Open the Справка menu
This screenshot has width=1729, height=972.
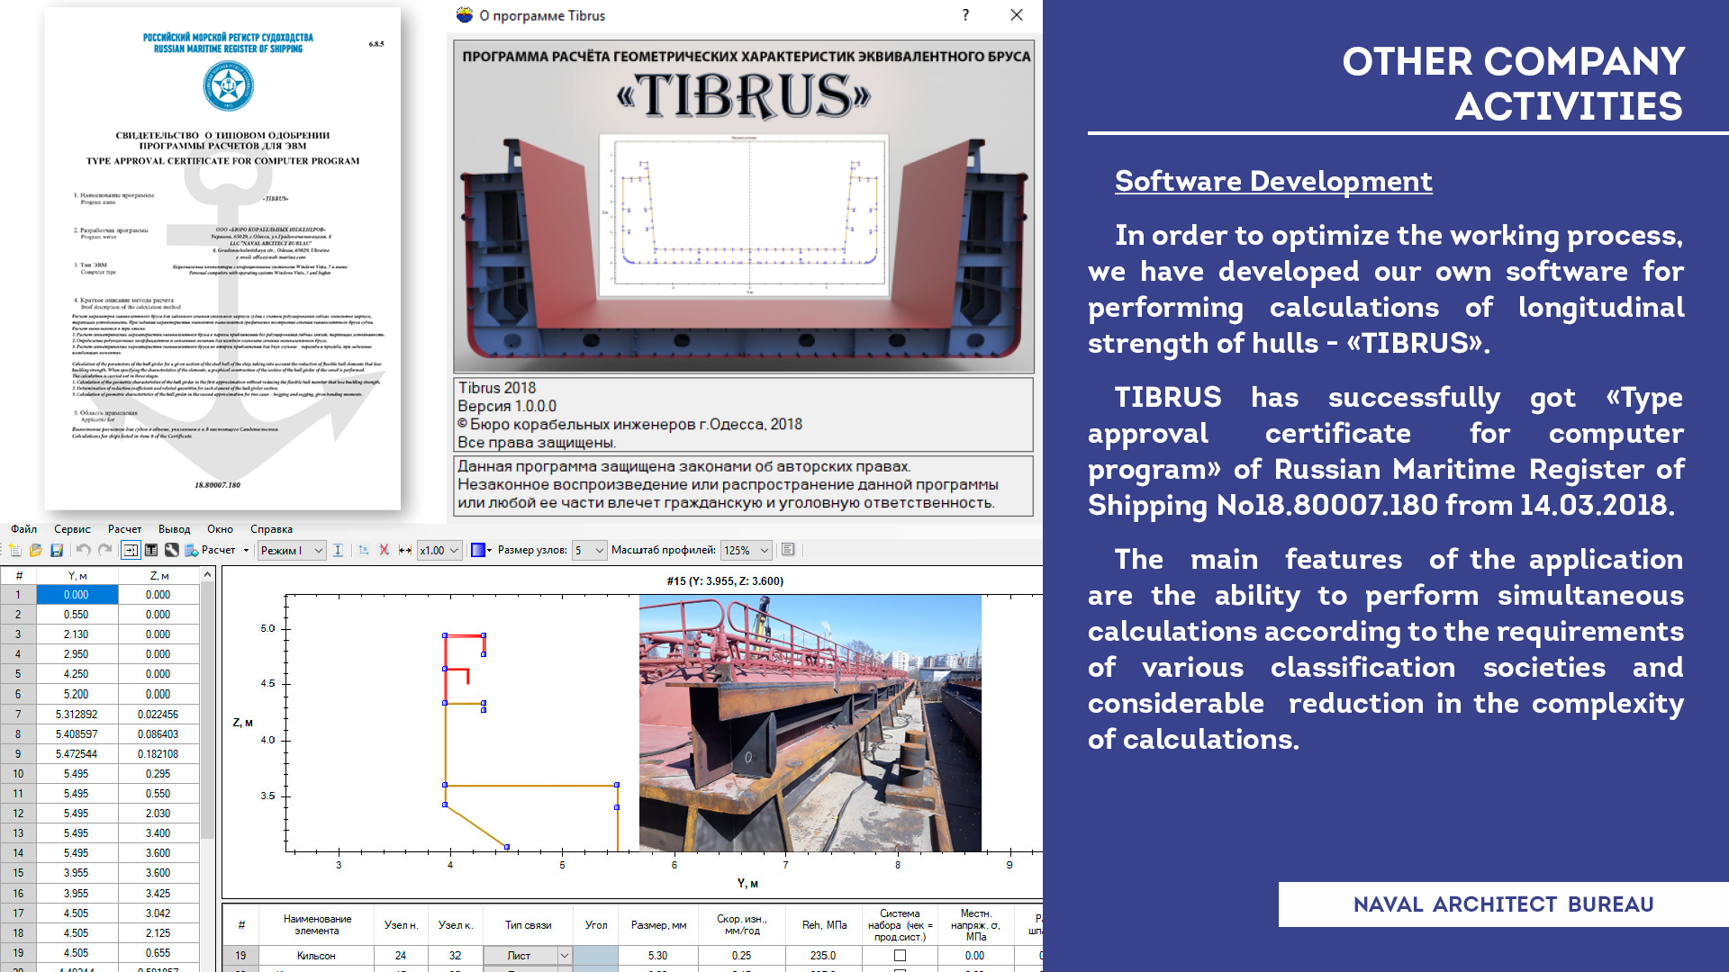click(x=271, y=529)
